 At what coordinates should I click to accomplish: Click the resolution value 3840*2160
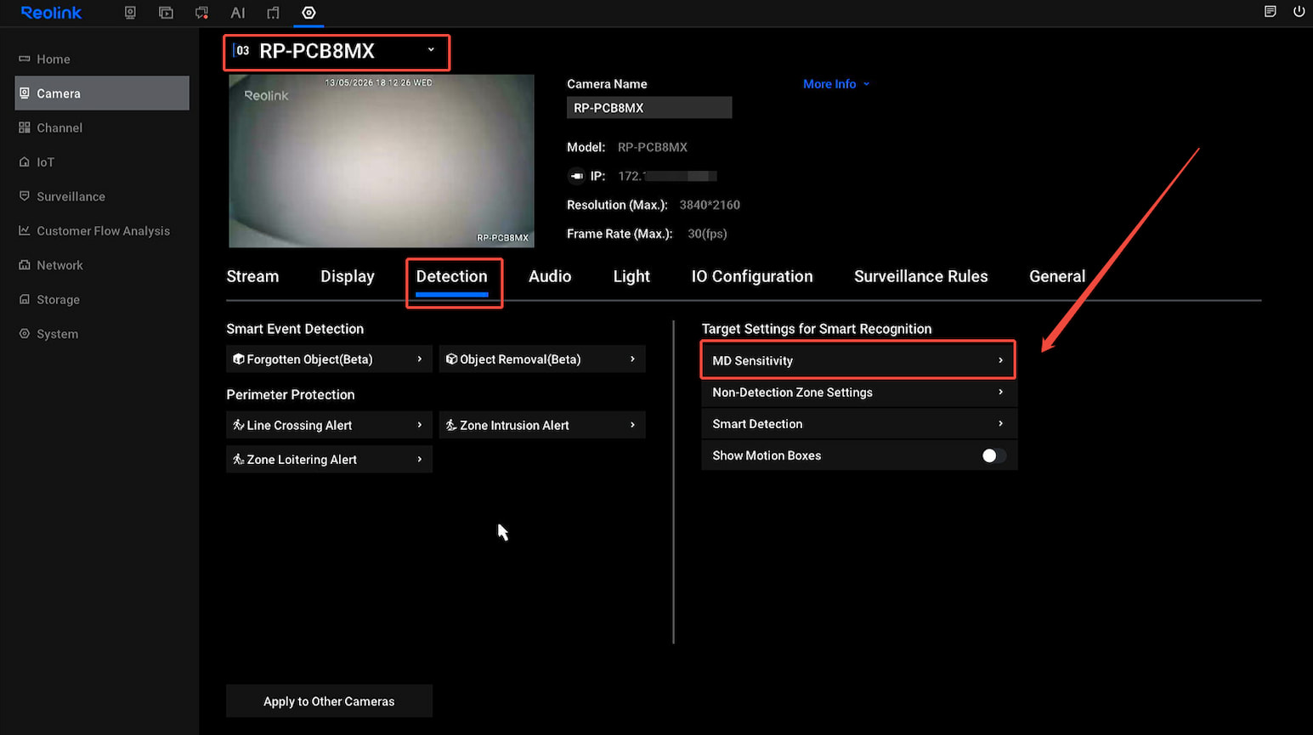(x=710, y=205)
